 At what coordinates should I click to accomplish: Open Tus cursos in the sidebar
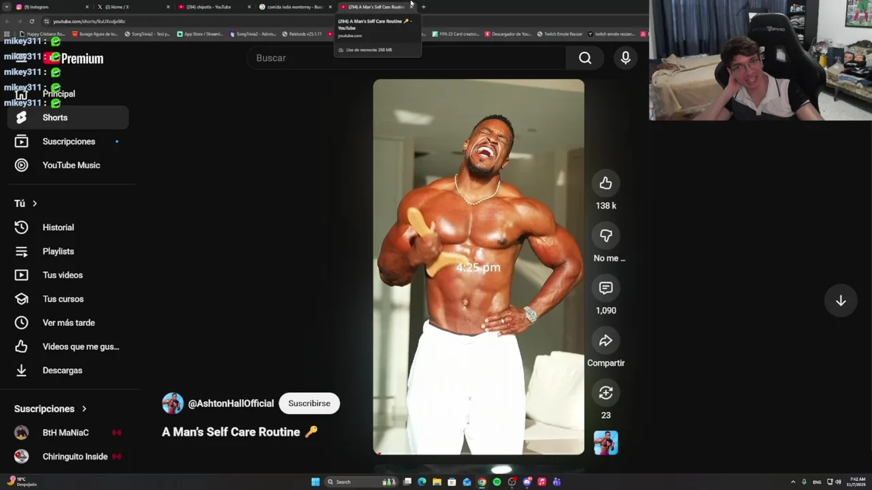68,299
